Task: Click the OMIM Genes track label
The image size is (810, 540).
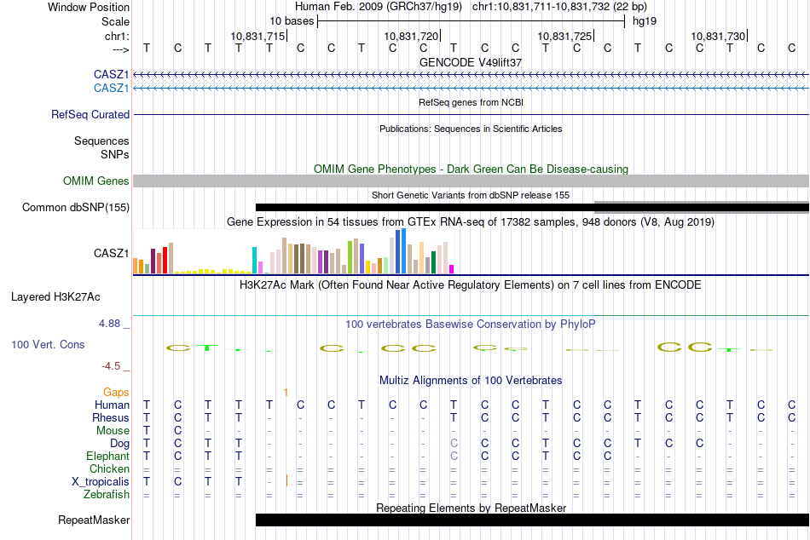Action: point(95,181)
